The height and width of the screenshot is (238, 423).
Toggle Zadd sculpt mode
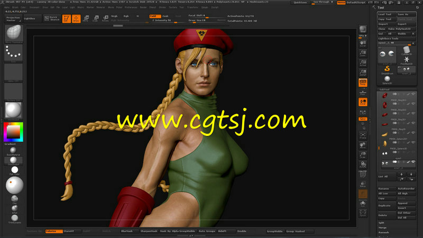(x=155, y=16)
